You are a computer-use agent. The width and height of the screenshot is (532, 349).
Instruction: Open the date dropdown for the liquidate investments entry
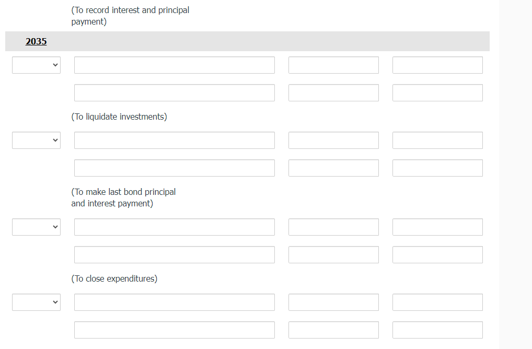coord(36,65)
